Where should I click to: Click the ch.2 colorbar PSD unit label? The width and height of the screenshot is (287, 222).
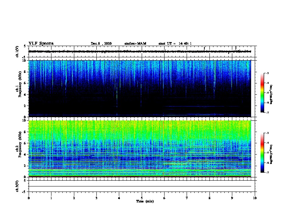pyautogui.click(x=271, y=154)
